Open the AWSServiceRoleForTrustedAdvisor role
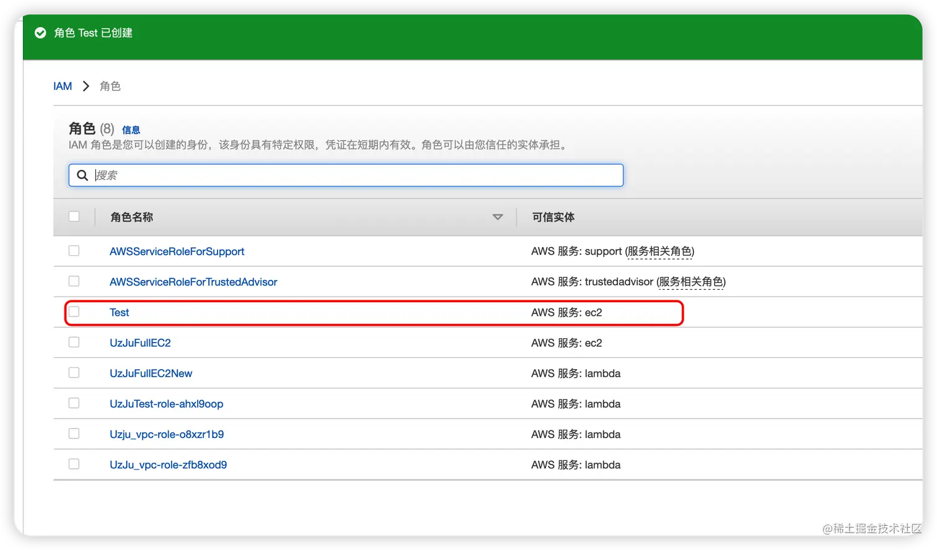Image resolution: width=937 pixels, height=550 pixels. [x=193, y=282]
